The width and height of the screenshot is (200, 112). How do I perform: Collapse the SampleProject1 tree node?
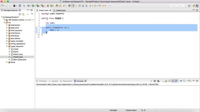click(2, 17)
